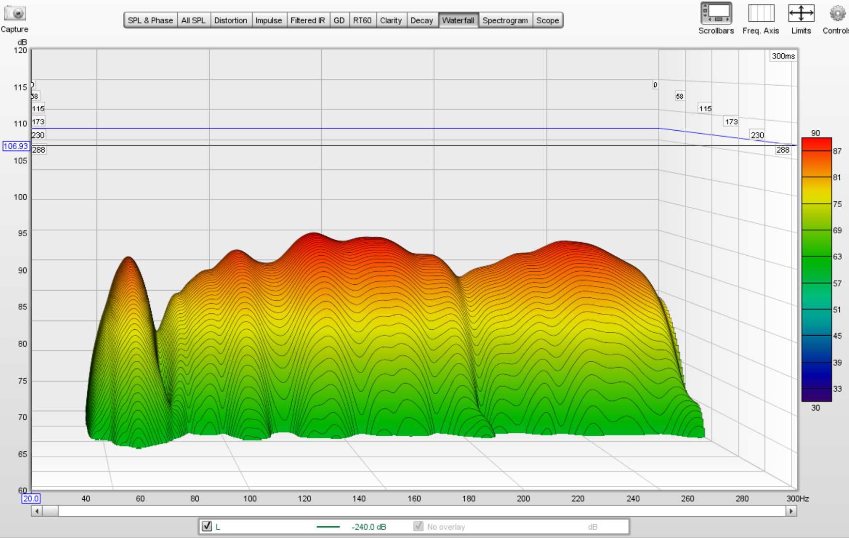Open the Controls gear icon
Image resolution: width=849 pixels, height=538 pixels.
(837, 13)
